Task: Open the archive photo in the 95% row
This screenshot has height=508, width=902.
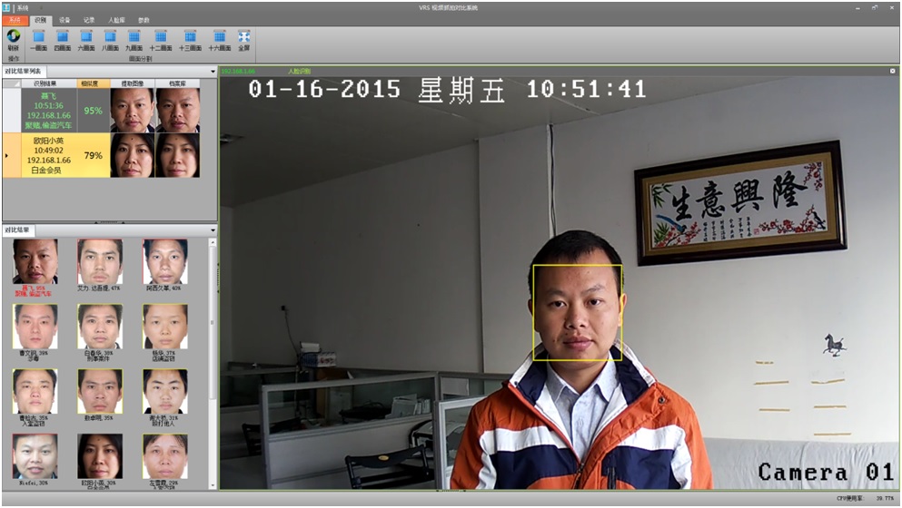Action: pos(178,111)
